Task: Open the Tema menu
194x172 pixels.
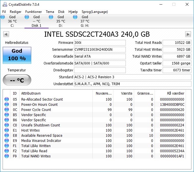Action: click(x=50, y=12)
